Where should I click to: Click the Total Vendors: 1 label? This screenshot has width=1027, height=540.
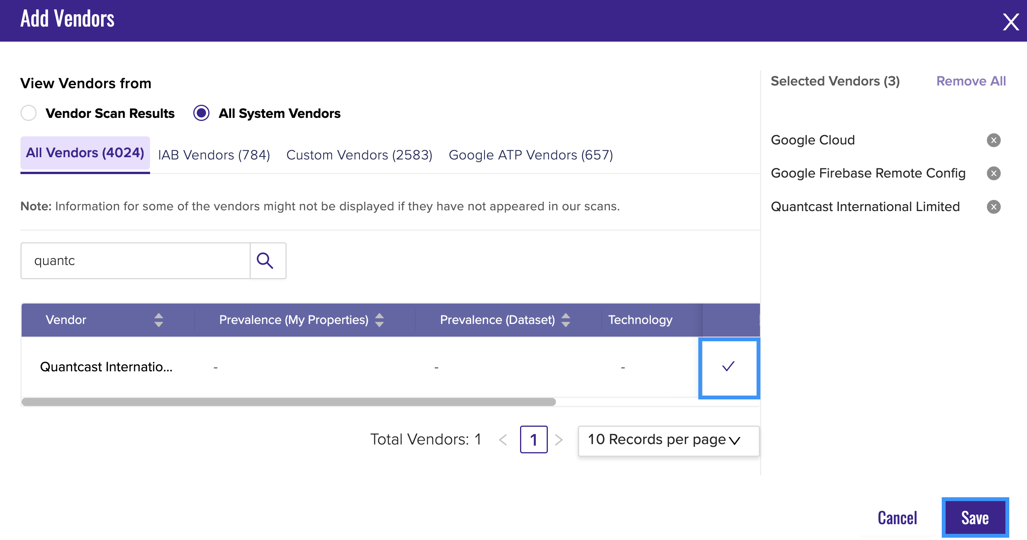426,440
